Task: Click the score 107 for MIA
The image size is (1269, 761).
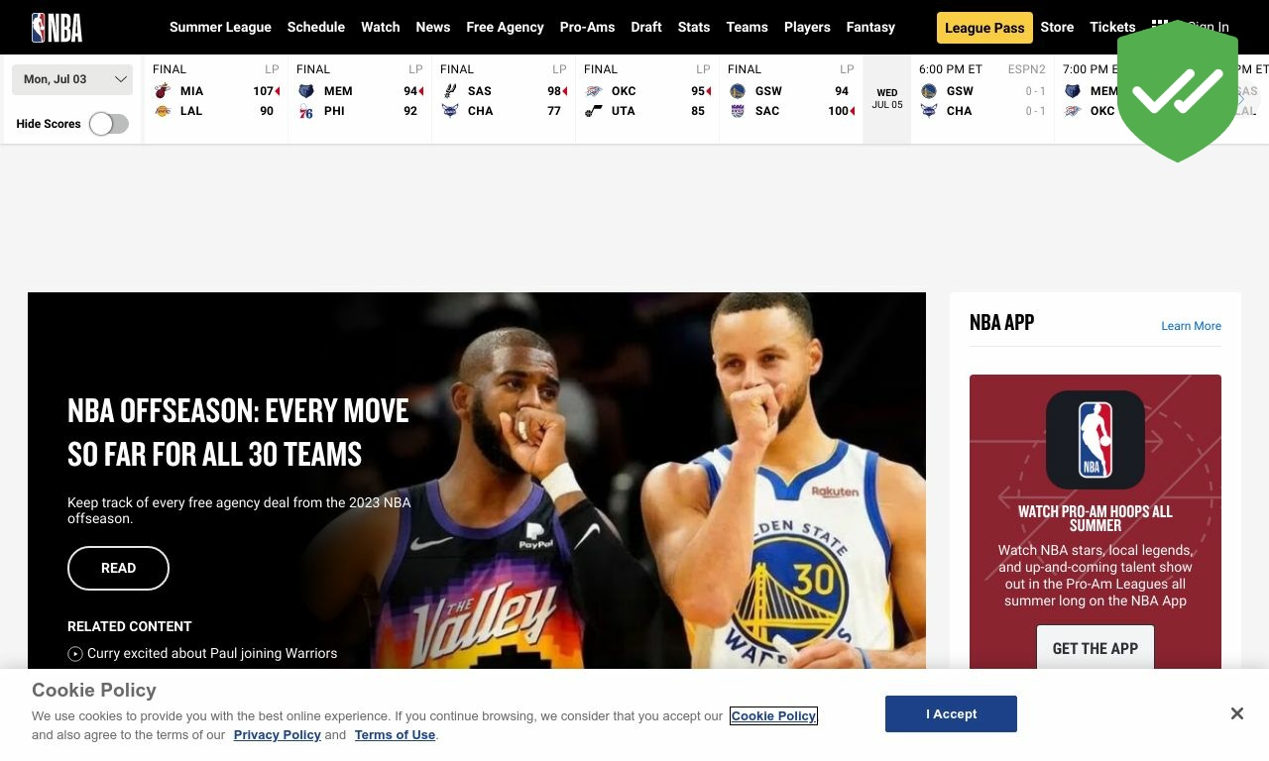Action: click(x=263, y=91)
